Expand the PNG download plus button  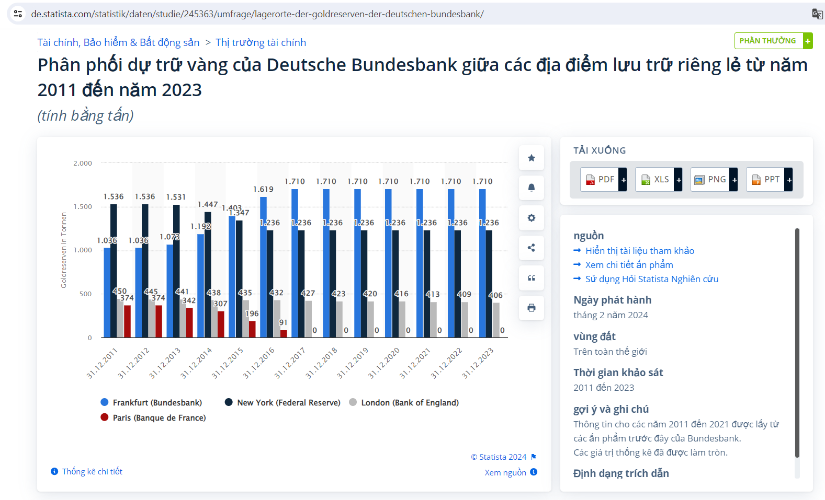click(734, 180)
